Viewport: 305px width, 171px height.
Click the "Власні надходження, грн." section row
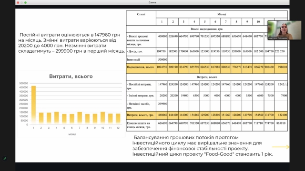[x=207, y=29]
